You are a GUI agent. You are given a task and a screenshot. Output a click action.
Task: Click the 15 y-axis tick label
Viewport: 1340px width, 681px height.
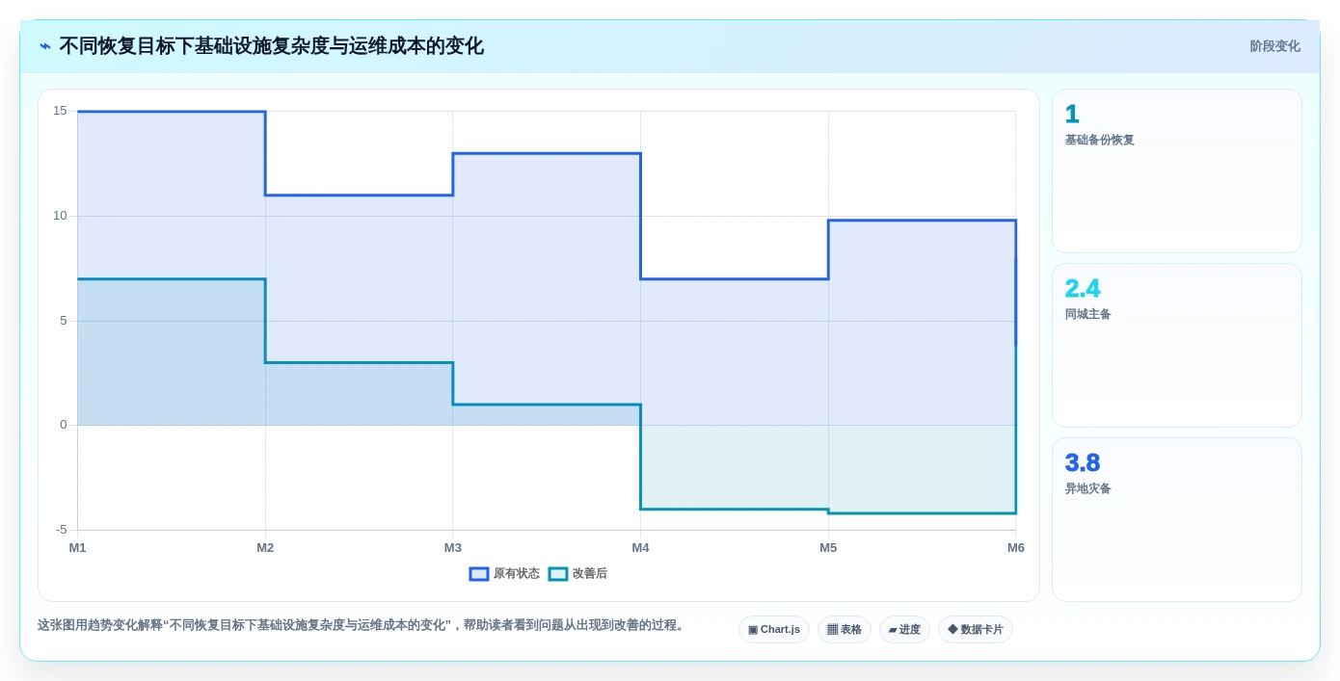pos(60,111)
